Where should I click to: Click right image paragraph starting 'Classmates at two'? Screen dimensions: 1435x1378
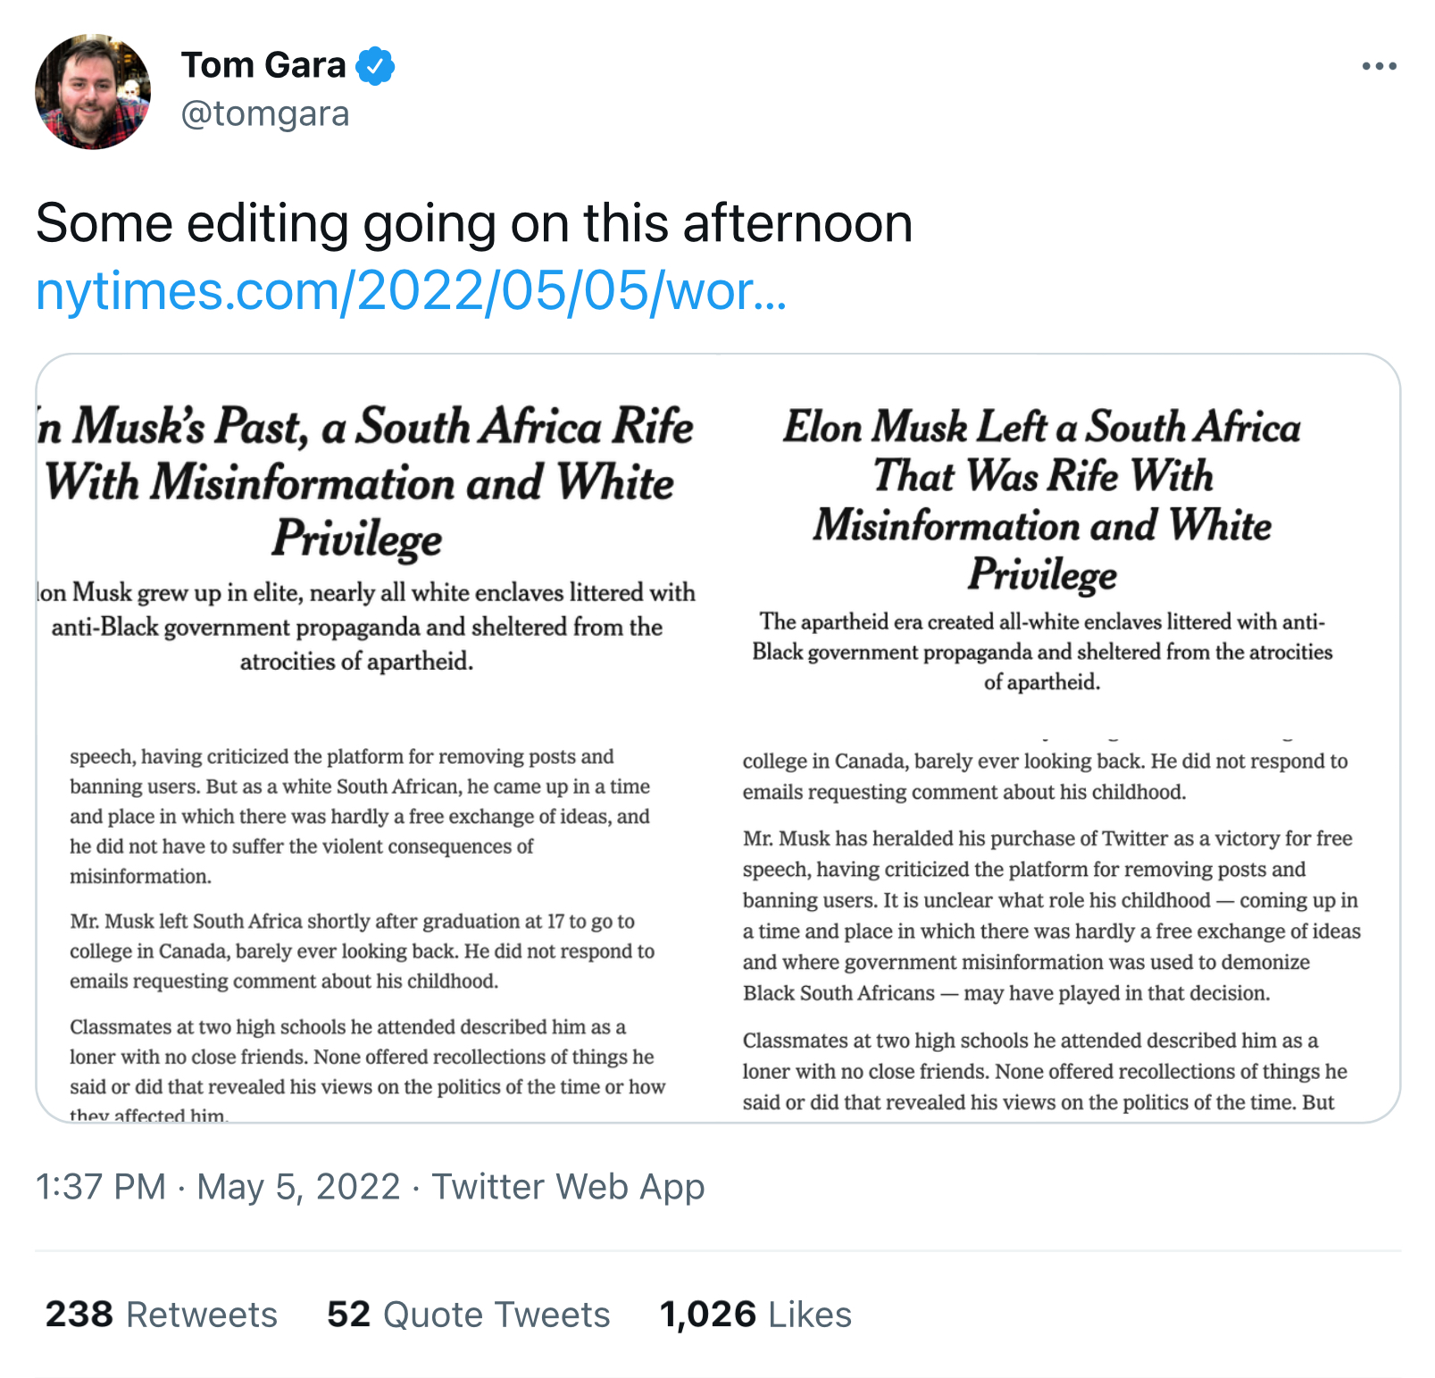1045,1071
